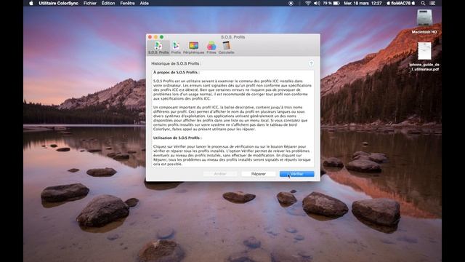Click the Réparer button

pyautogui.click(x=259, y=174)
